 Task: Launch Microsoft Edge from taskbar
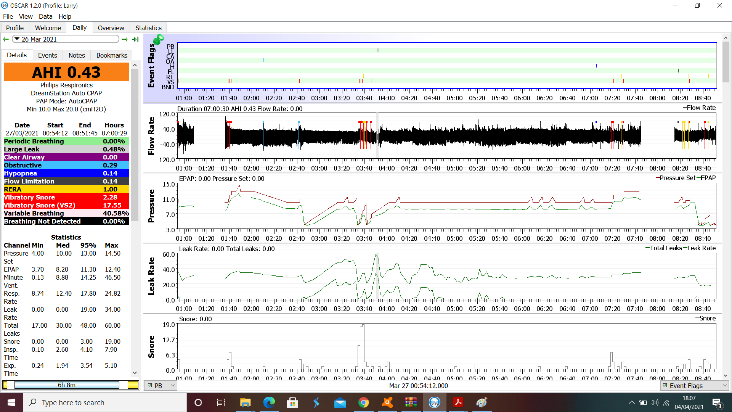coord(269,402)
